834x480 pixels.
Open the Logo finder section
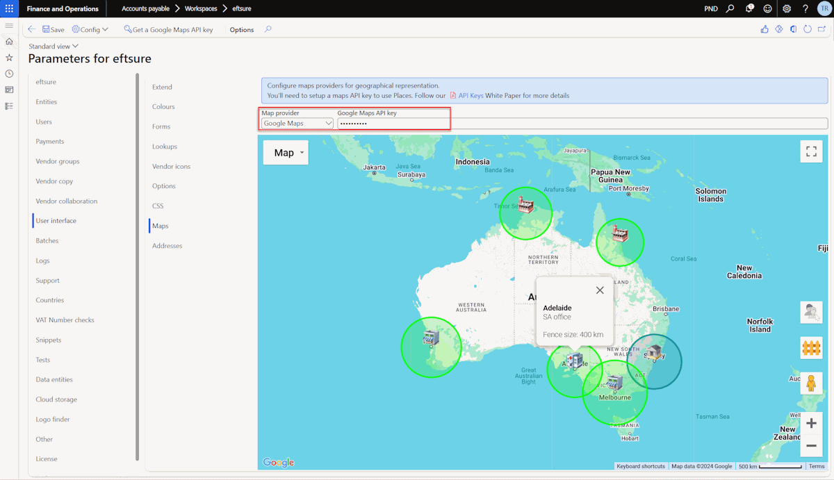[53, 420]
